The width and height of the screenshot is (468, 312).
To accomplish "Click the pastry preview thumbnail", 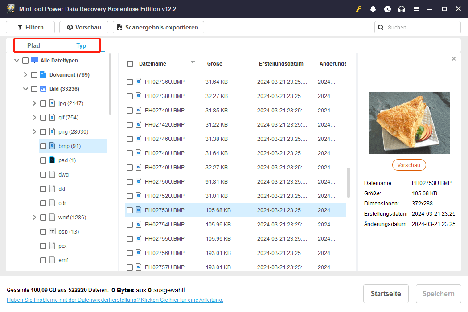I will pyautogui.click(x=409, y=123).
